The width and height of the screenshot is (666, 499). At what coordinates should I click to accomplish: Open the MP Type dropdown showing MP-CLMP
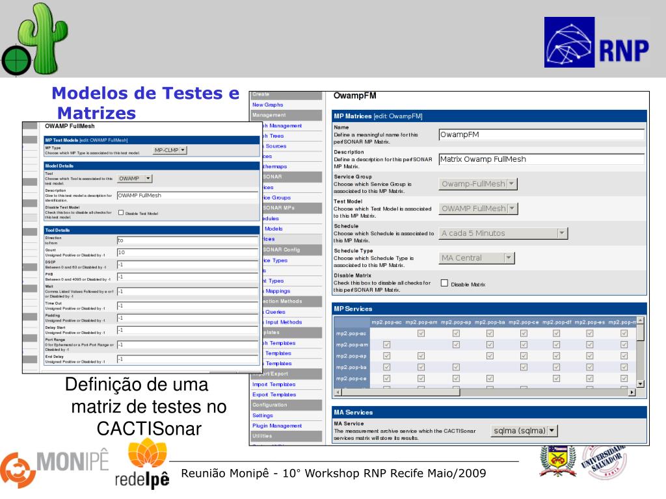point(170,150)
